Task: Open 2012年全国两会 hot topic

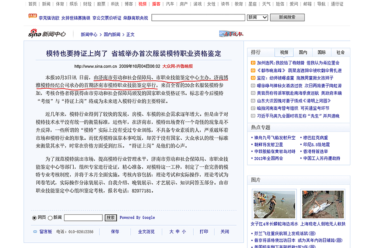Action: tap(269, 158)
